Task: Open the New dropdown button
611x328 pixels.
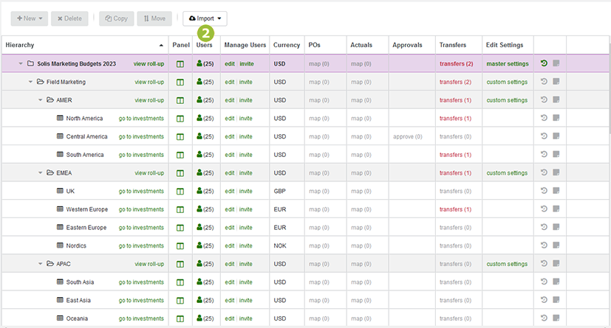Action: [30, 18]
